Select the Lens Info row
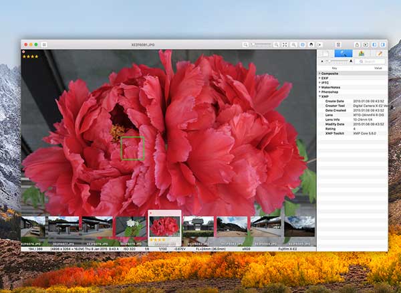 352,120
